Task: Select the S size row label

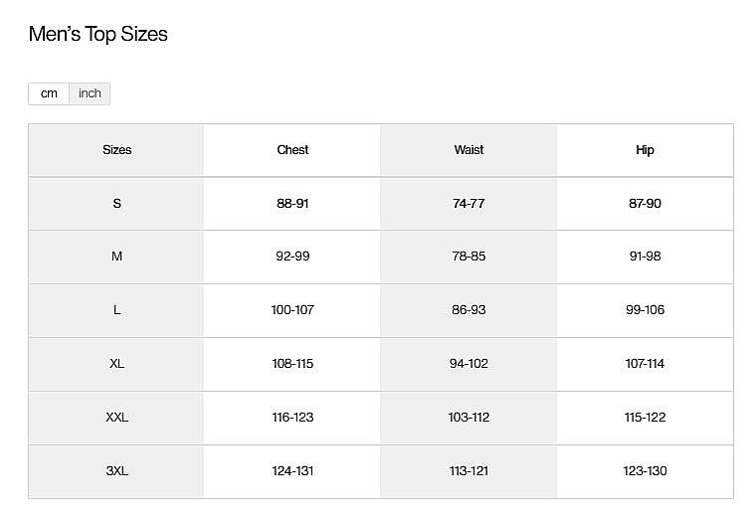Action: pos(116,204)
